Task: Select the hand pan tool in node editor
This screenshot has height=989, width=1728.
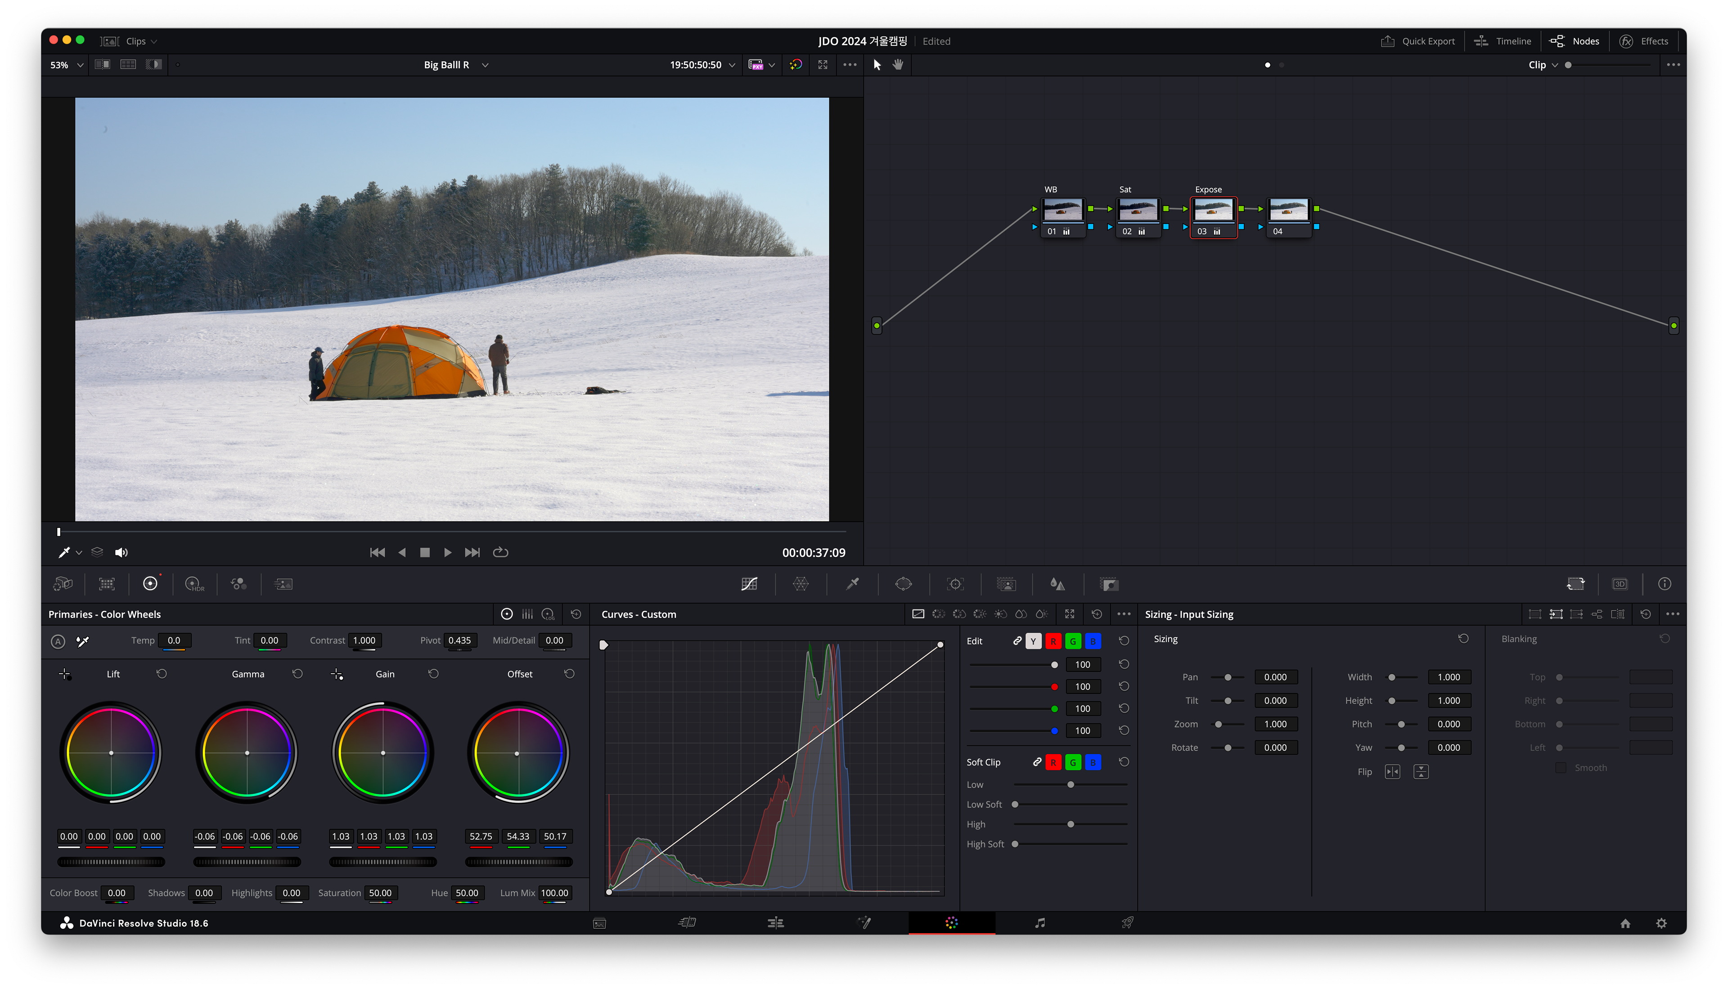Action: pyautogui.click(x=898, y=64)
